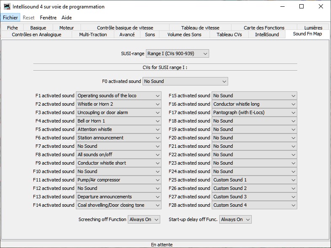Click the 'En attente' status text
The width and height of the screenshot is (331, 248).
161,245
